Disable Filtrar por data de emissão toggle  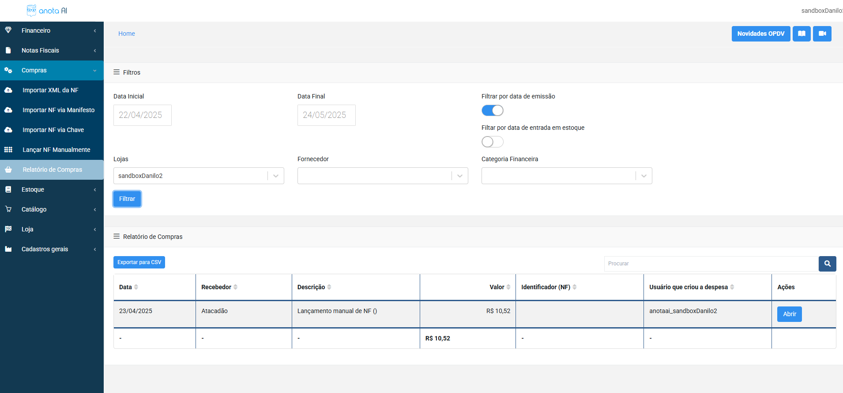(492, 110)
